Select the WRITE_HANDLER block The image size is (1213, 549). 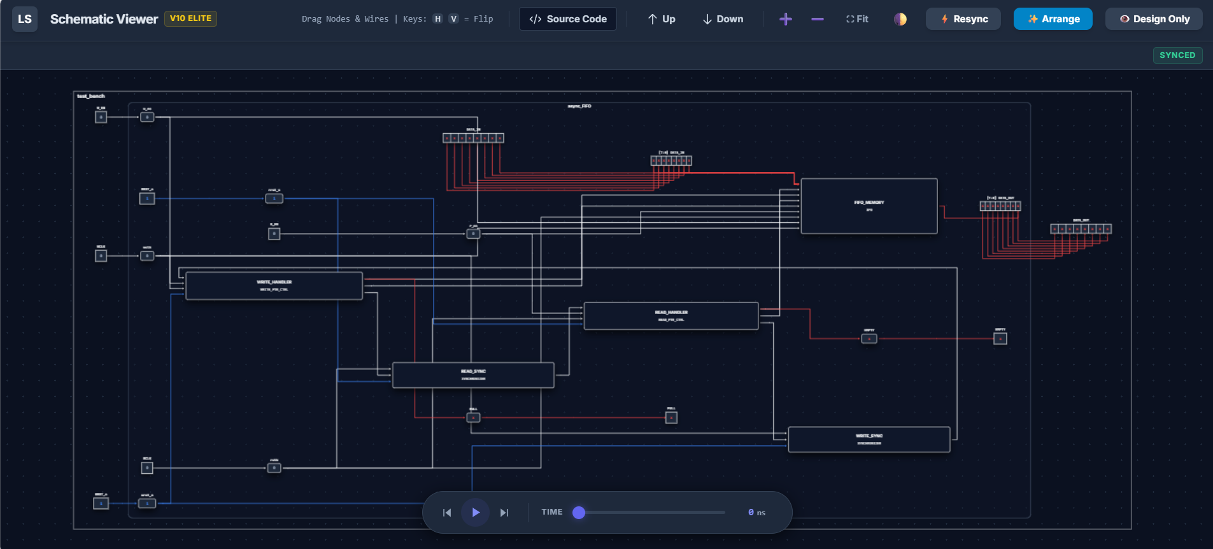274,286
